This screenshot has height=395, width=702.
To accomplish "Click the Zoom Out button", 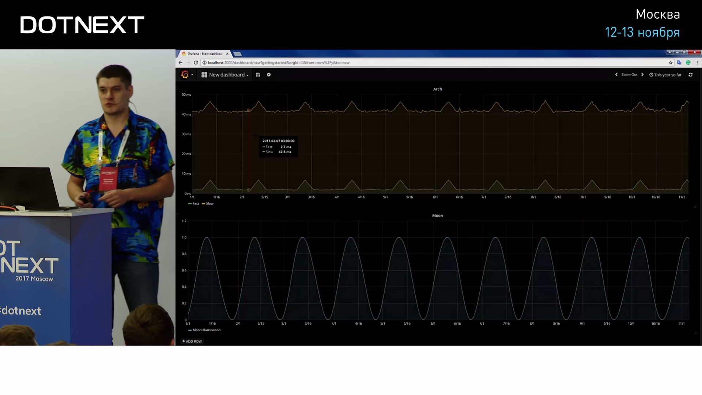I will (629, 75).
